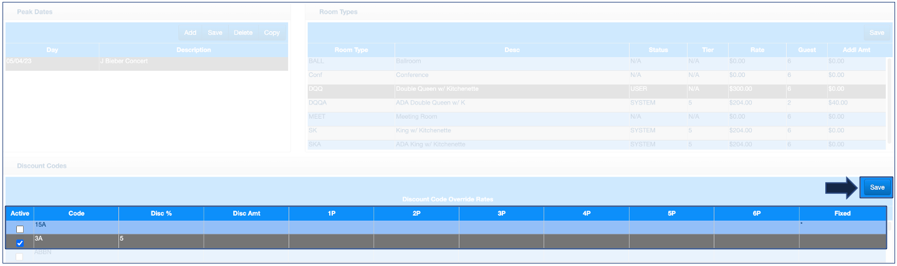Click the Day column header in Peak Dates
This screenshot has width=897, height=266.
click(x=52, y=50)
